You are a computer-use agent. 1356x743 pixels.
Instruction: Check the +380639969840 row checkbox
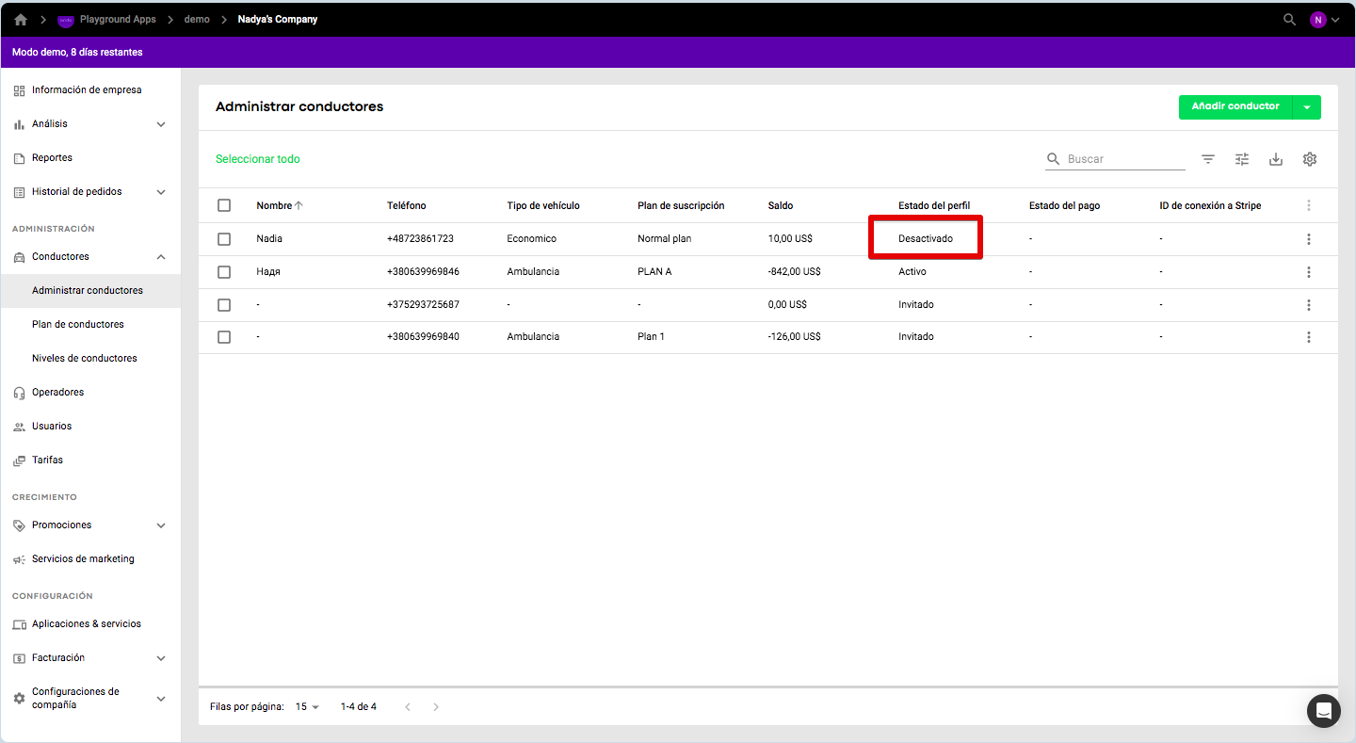pyautogui.click(x=224, y=337)
